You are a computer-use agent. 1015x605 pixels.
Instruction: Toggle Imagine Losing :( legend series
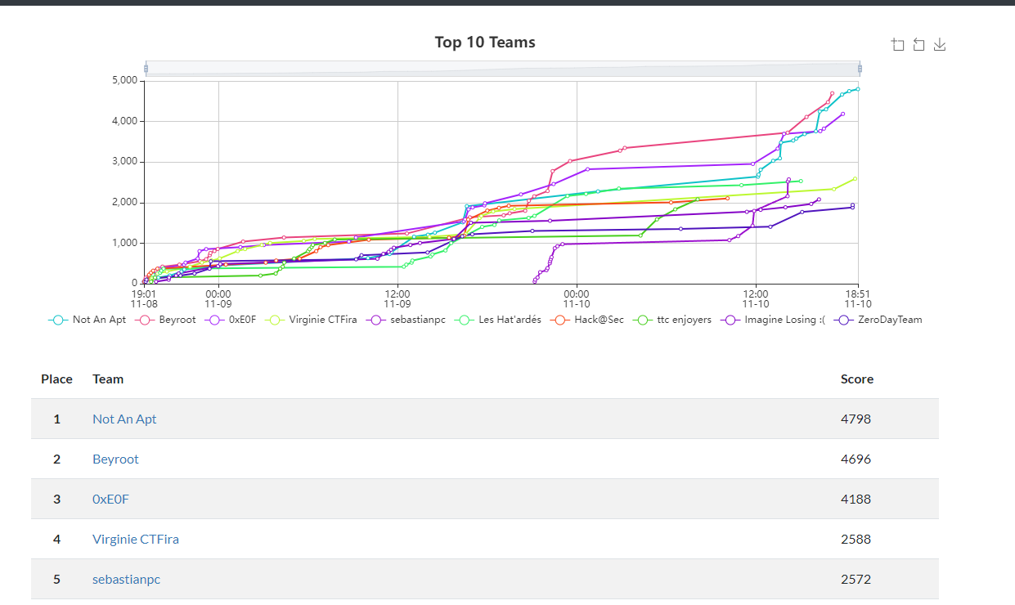[774, 320]
